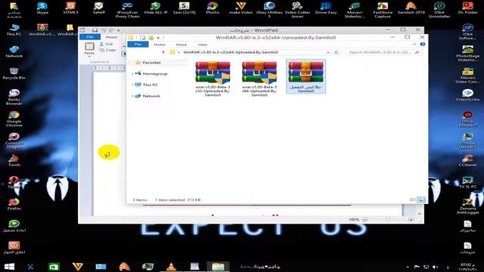Open address bar history dropdown
Image resolution: width=484 pixels, height=272 pixels.
[328, 52]
